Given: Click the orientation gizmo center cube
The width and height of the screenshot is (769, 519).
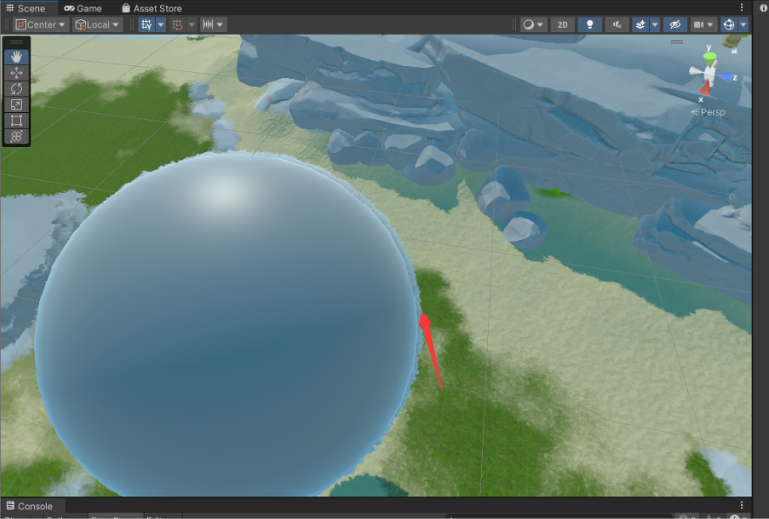Looking at the screenshot, I should pos(709,75).
